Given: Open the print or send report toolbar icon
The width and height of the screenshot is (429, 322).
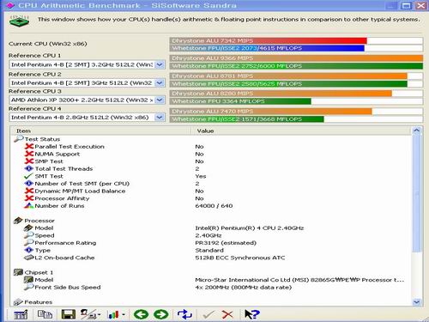Looking at the screenshot, I should pyautogui.click(x=88, y=314).
